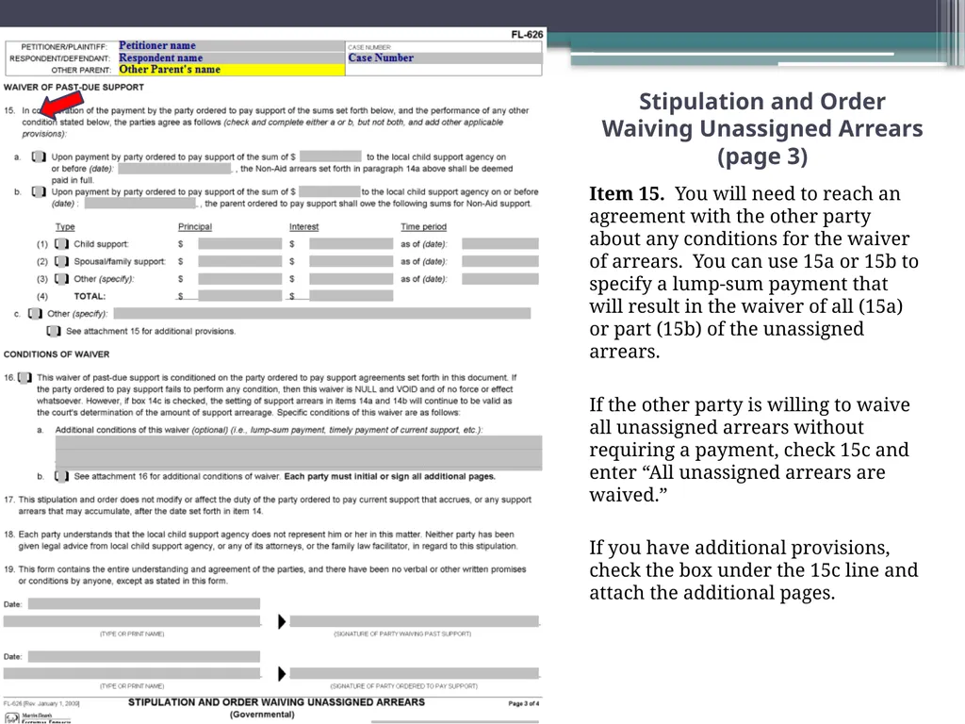Click signature line of party ordered to pay support
965x724 pixels.
415,673
